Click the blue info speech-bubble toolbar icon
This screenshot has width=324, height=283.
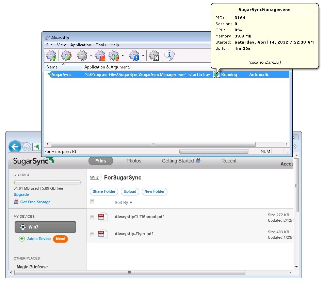click(x=169, y=56)
